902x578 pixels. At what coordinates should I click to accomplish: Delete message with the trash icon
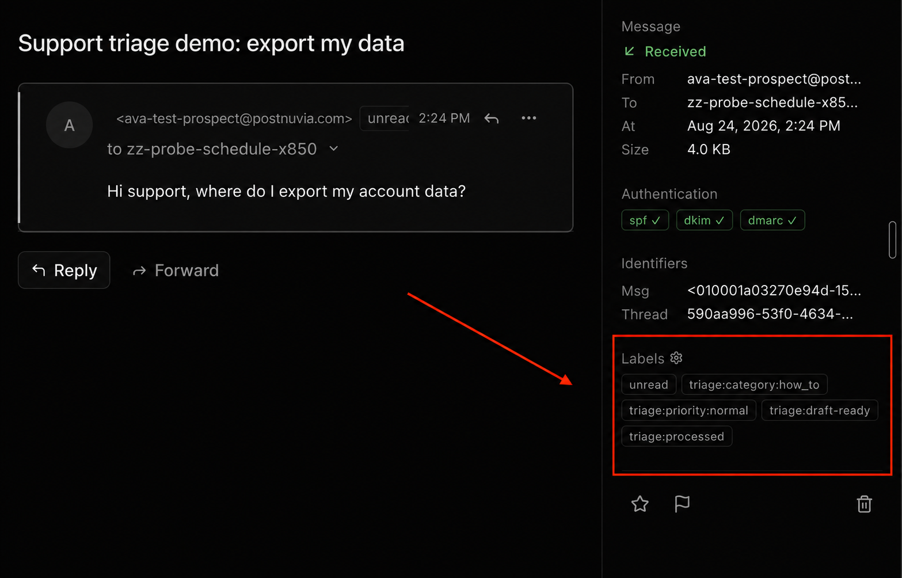(864, 504)
